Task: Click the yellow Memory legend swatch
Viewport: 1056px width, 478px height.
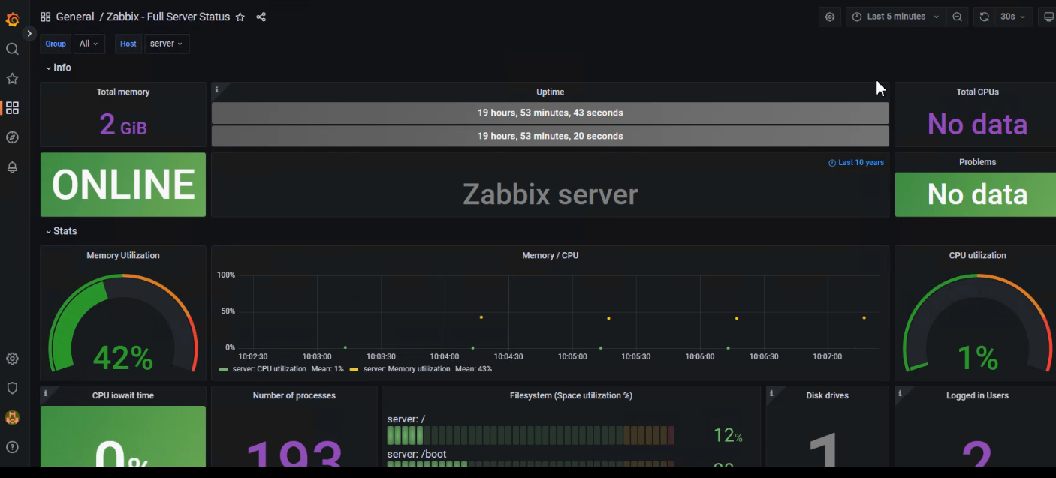Action: [x=354, y=369]
